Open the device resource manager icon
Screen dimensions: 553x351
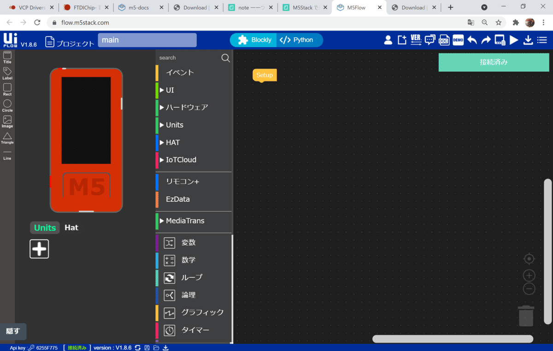(x=500, y=40)
